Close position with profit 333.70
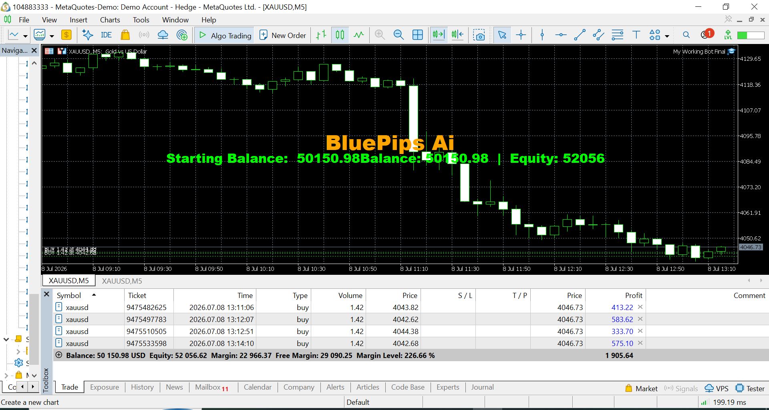Screen dimensions: 769x410 pyautogui.click(x=640, y=331)
